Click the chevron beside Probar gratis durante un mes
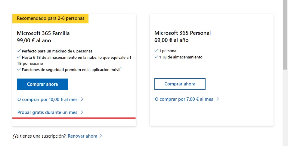The image size is (288, 146). coord(82,112)
